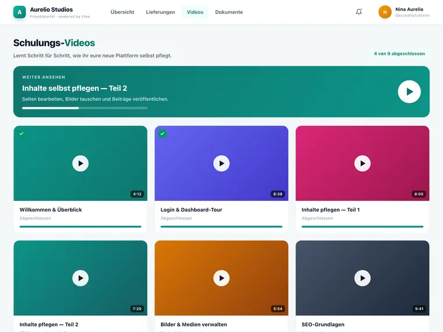
Task: Play Willkommen & Überblick video
Action: coord(80,164)
